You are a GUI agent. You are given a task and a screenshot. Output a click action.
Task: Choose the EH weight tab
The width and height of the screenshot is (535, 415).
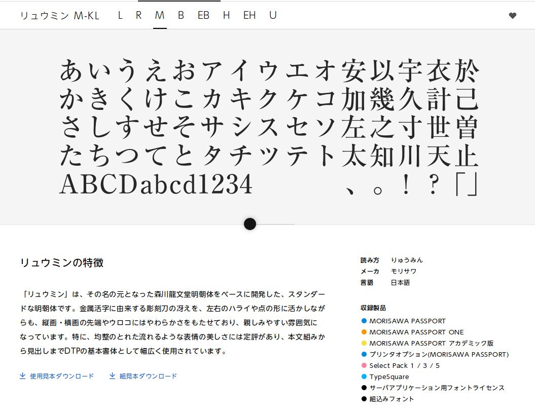tap(249, 15)
